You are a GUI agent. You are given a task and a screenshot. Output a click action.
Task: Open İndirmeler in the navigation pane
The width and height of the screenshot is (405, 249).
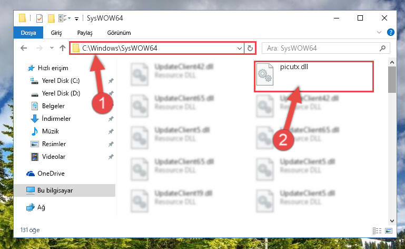click(56, 119)
